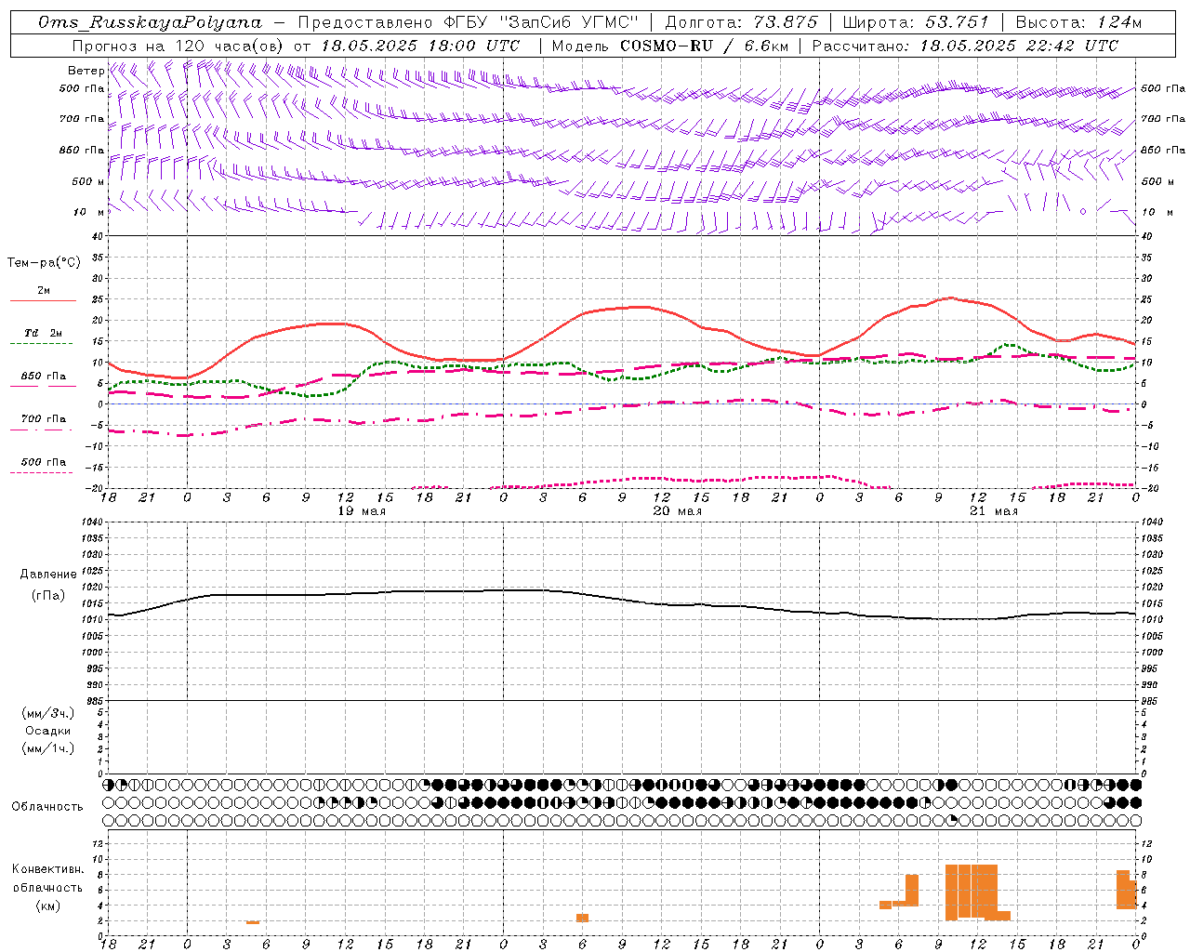1190x952 pixels.
Task: Click the Широта: 53.751 value
Action: [916, 22]
